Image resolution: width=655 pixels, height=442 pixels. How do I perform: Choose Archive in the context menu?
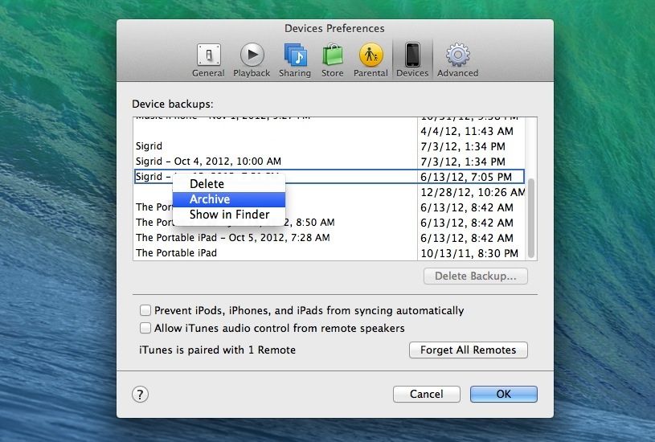[x=210, y=199]
